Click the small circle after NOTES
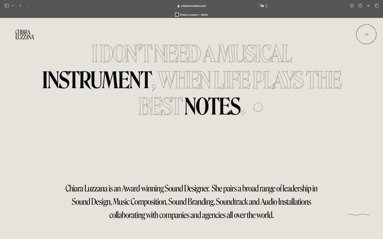 [258, 107]
